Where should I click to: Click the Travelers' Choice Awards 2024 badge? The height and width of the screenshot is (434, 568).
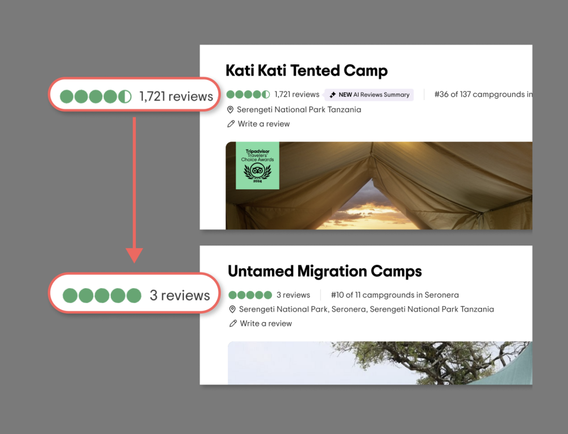point(257,165)
